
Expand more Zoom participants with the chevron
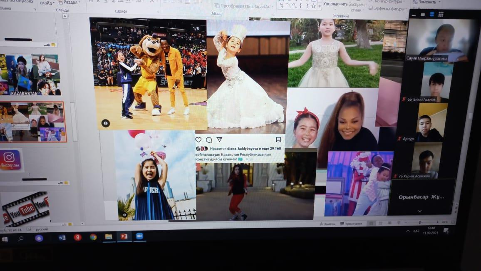click(419, 211)
